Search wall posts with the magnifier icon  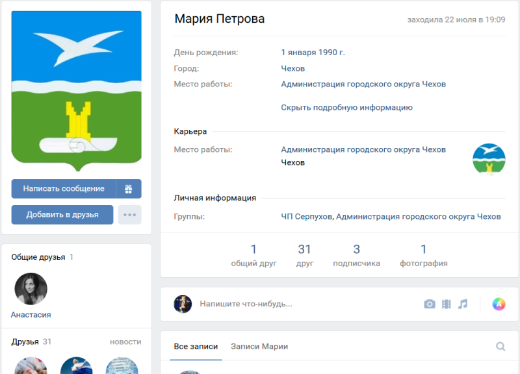500,347
